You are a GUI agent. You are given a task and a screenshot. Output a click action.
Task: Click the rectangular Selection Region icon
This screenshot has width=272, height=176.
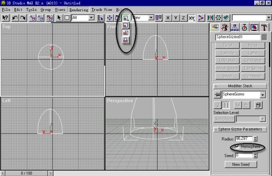pyautogui.click(x=67, y=18)
